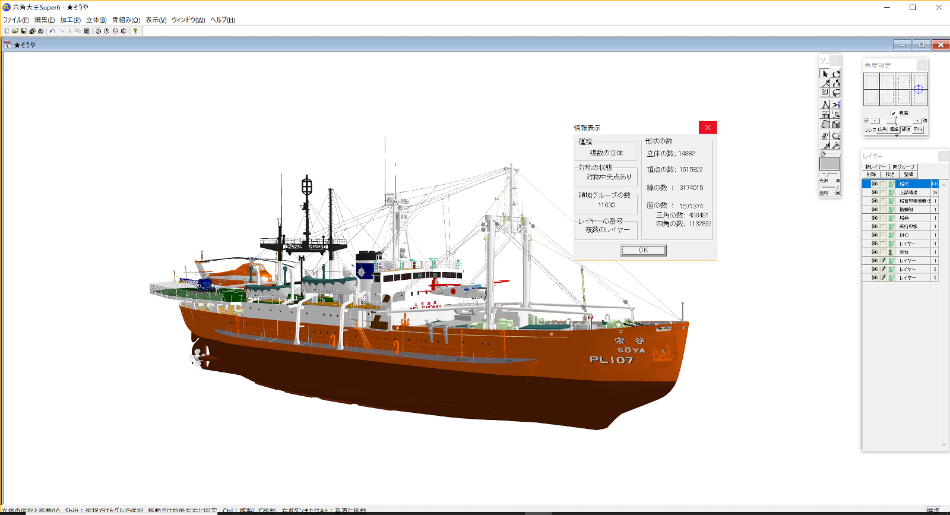Select the hand tool beside the magnifier

click(x=825, y=136)
